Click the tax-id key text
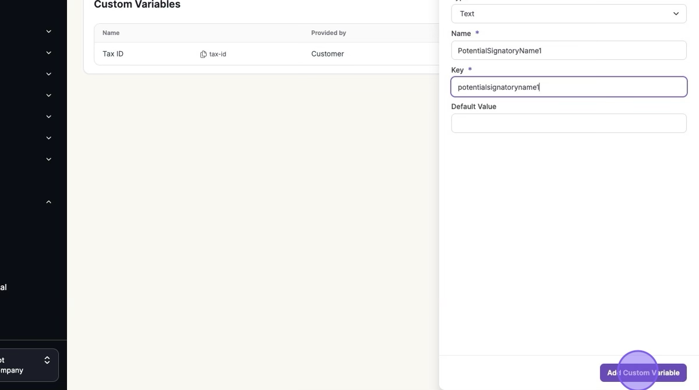 [x=218, y=54]
